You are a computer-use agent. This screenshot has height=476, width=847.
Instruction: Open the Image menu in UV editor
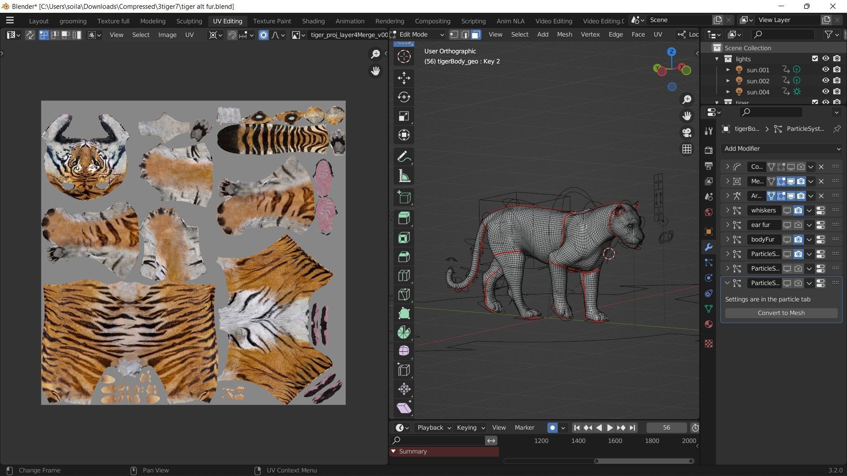click(167, 35)
